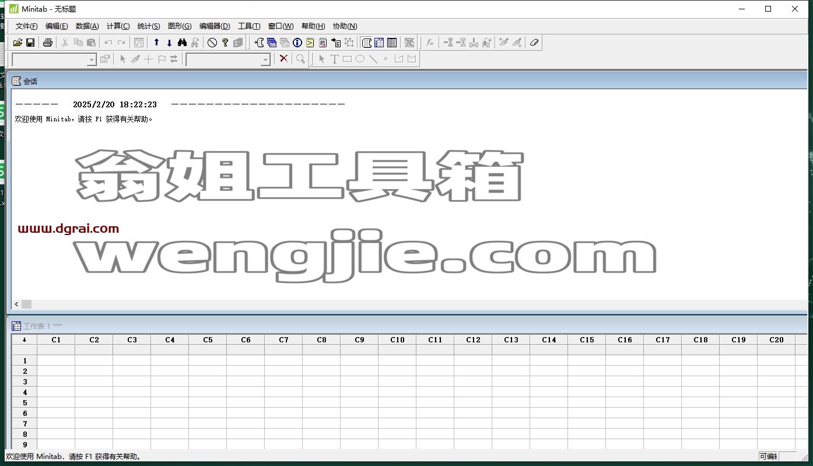This screenshot has height=466, width=813.
Task: Click the Undo arrow icon
Action: (x=108, y=43)
